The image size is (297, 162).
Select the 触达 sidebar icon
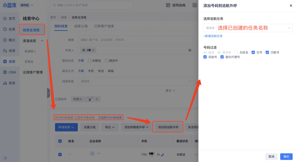pyautogui.click(x=5, y=40)
